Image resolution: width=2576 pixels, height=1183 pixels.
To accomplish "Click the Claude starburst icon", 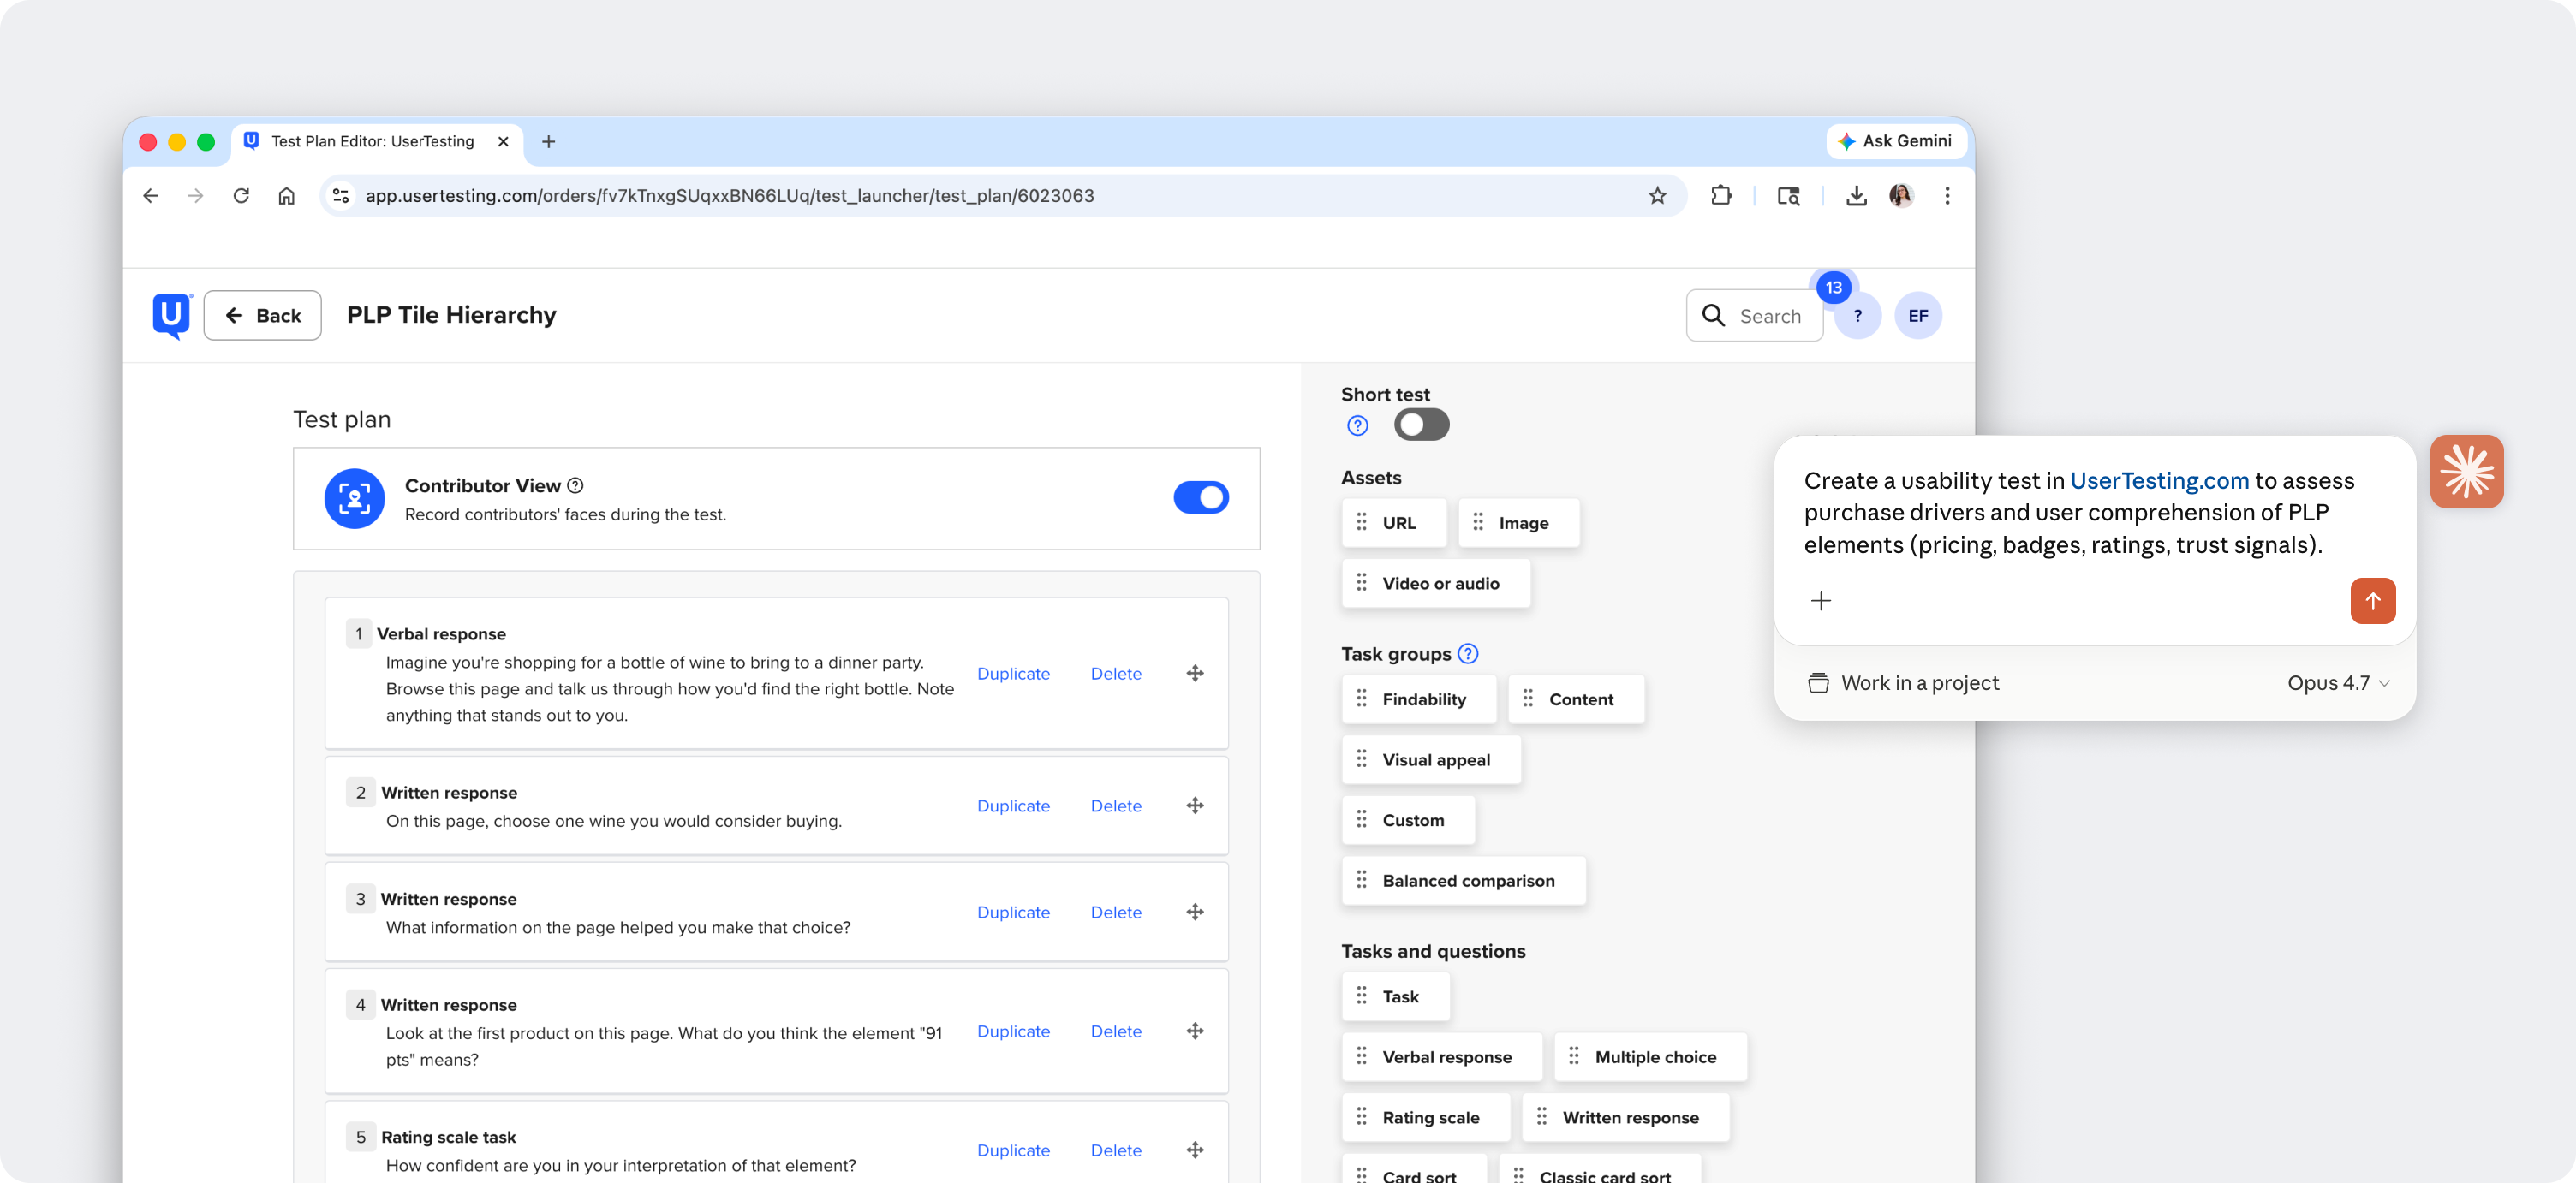I will coord(2466,472).
